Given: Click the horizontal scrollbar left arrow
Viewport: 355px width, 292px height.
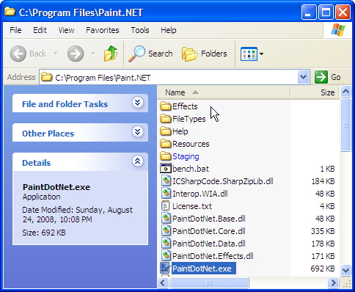Looking at the screenshot, I should pos(163,282).
